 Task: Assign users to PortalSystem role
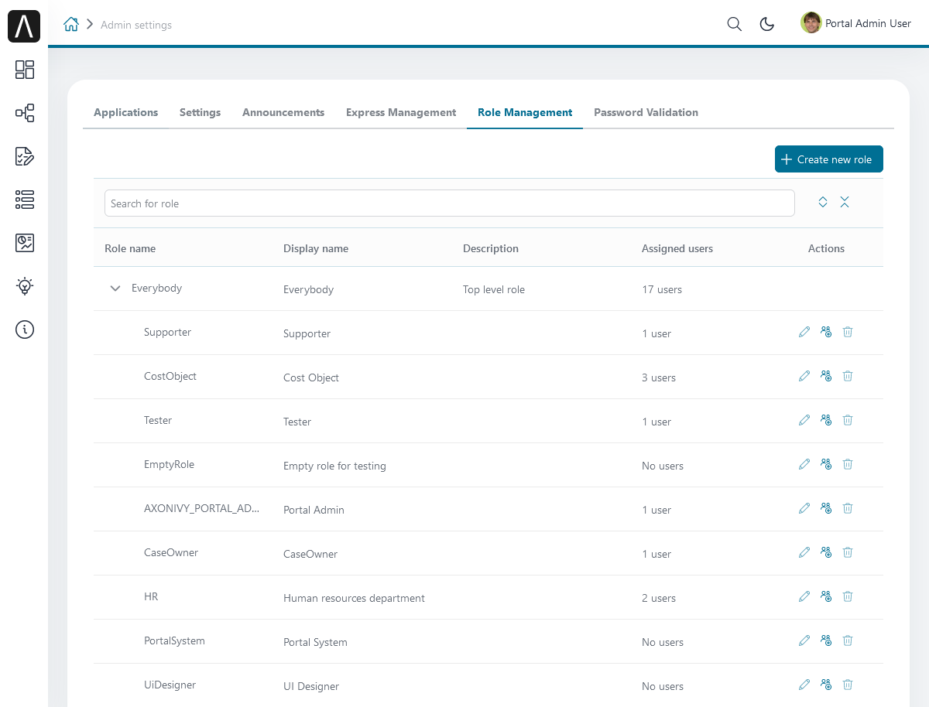click(x=826, y=640)
